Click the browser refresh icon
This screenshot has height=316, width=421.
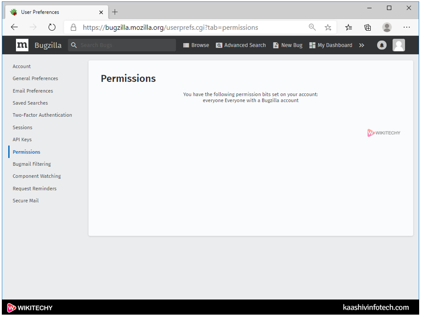click(x=52, y=27)
